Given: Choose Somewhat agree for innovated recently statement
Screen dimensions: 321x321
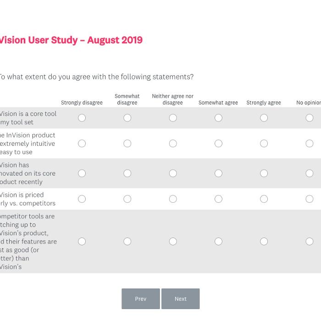Looking at the screenshot, I should pos(218,173).
